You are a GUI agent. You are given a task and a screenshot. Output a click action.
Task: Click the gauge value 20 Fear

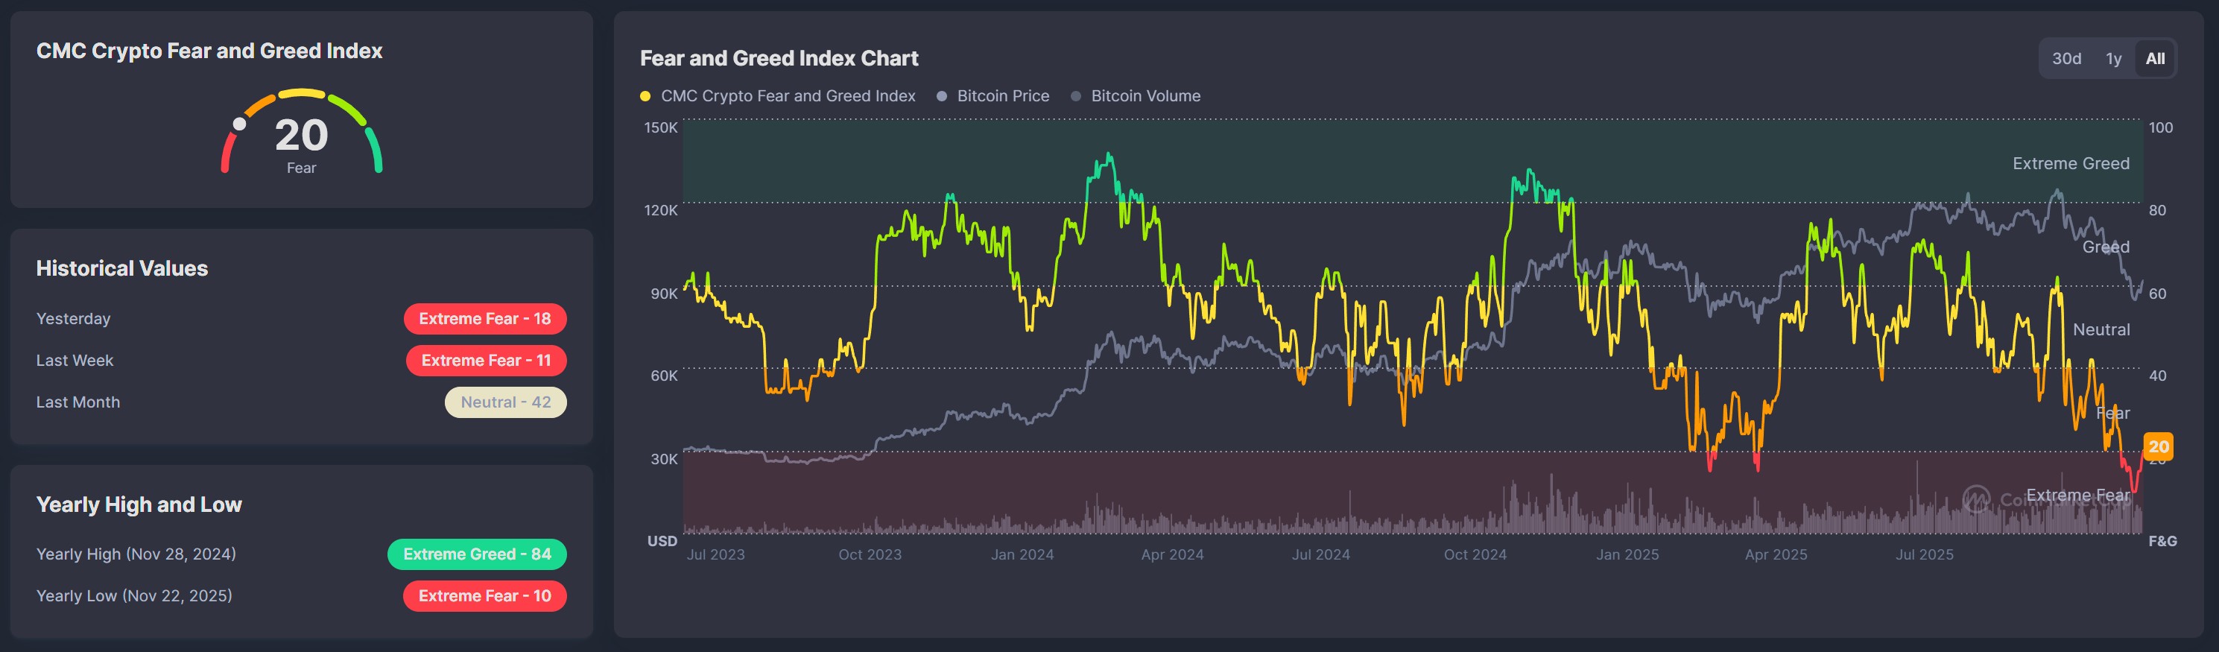(x=302, y=142)
